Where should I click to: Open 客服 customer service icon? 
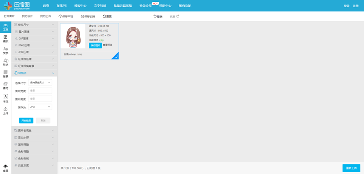pos(5,169)
